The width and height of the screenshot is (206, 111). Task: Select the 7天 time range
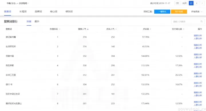tap(177, 3)
